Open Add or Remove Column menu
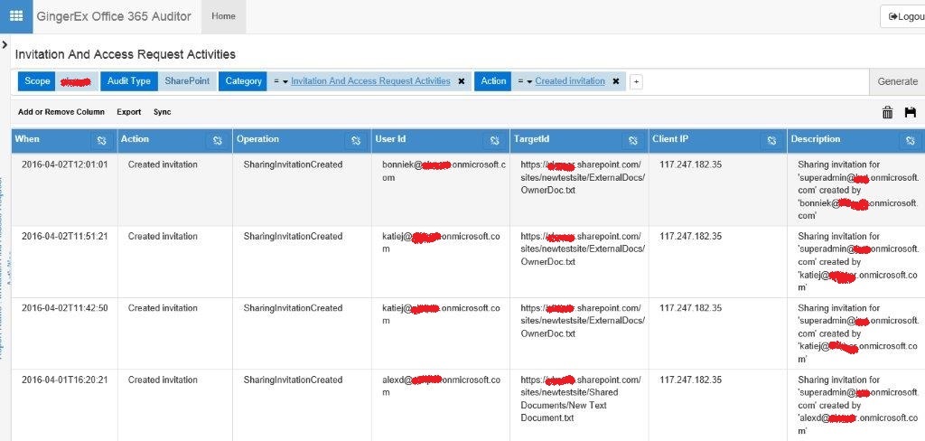Image resolution: width=925 pixels, height=441 pixels. pyautogui.click(x=61, y=112)
